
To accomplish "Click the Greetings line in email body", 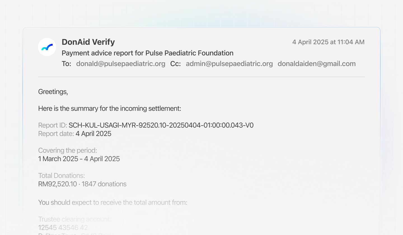I will point(53,92).
